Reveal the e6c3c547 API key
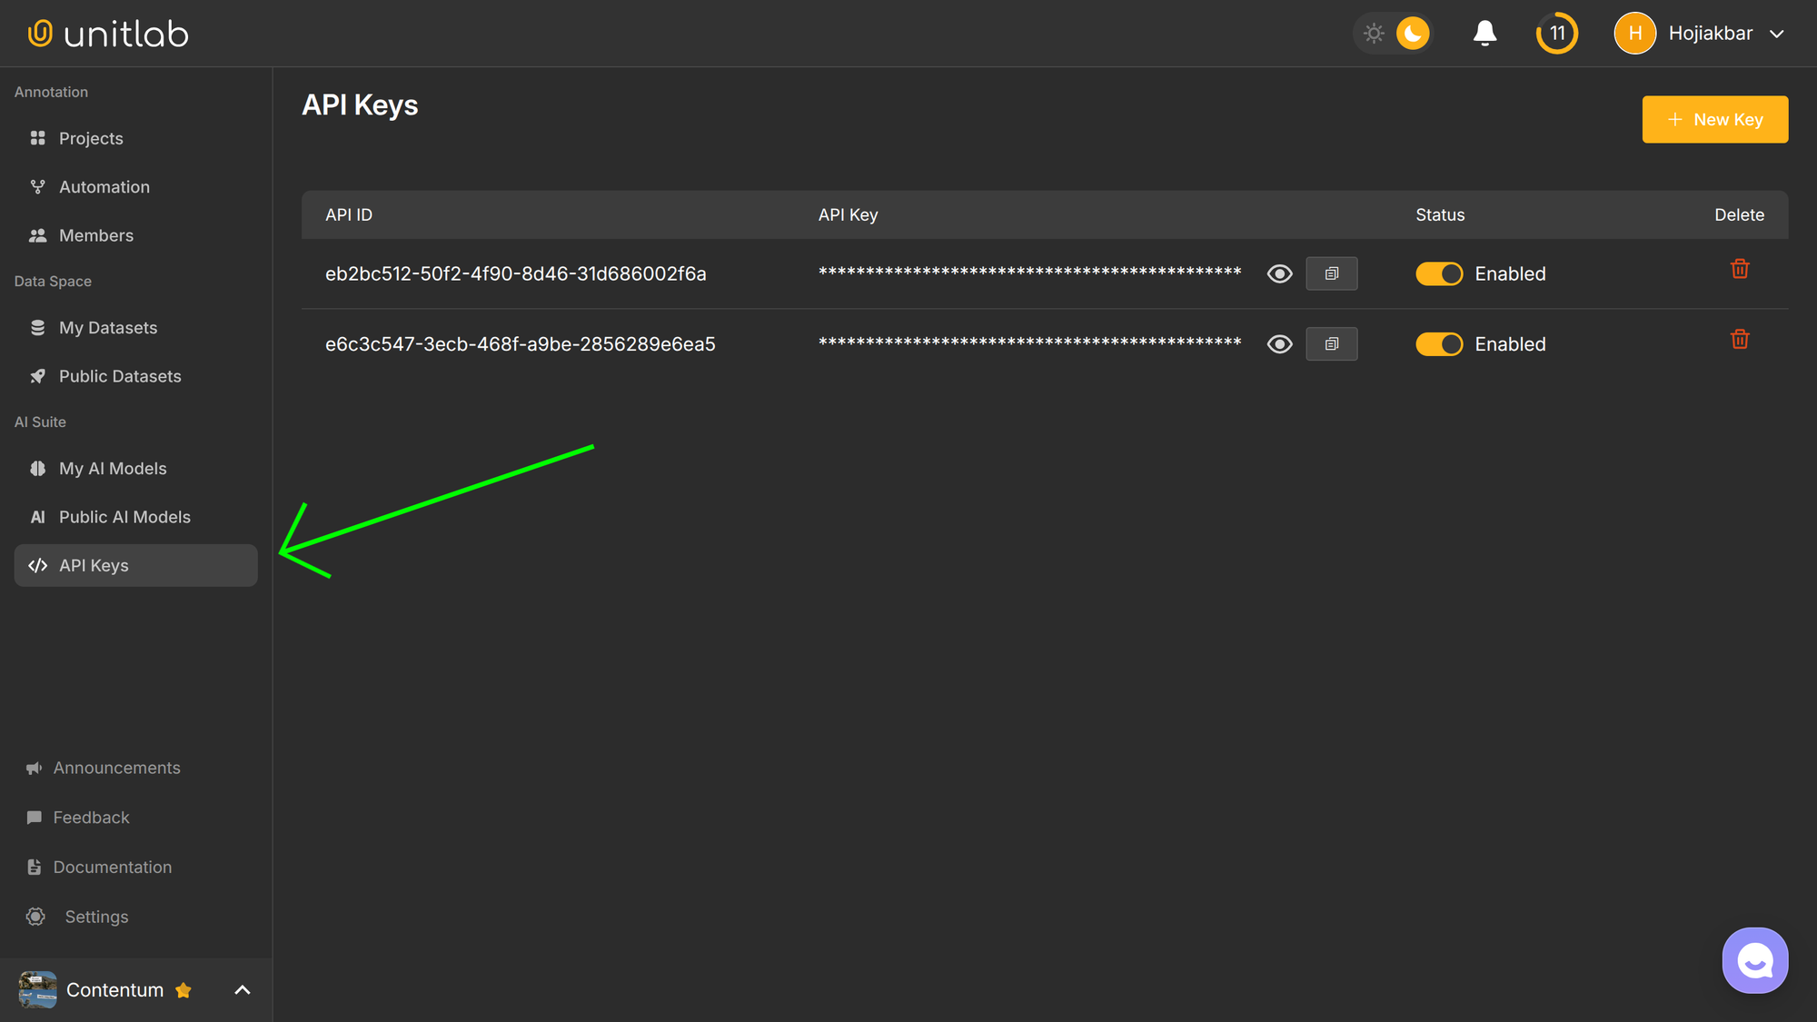The width and height of the screenshot is (1817, 1022). (1279, 343)
